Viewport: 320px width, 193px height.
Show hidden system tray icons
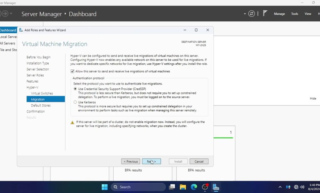coord(280,187)
